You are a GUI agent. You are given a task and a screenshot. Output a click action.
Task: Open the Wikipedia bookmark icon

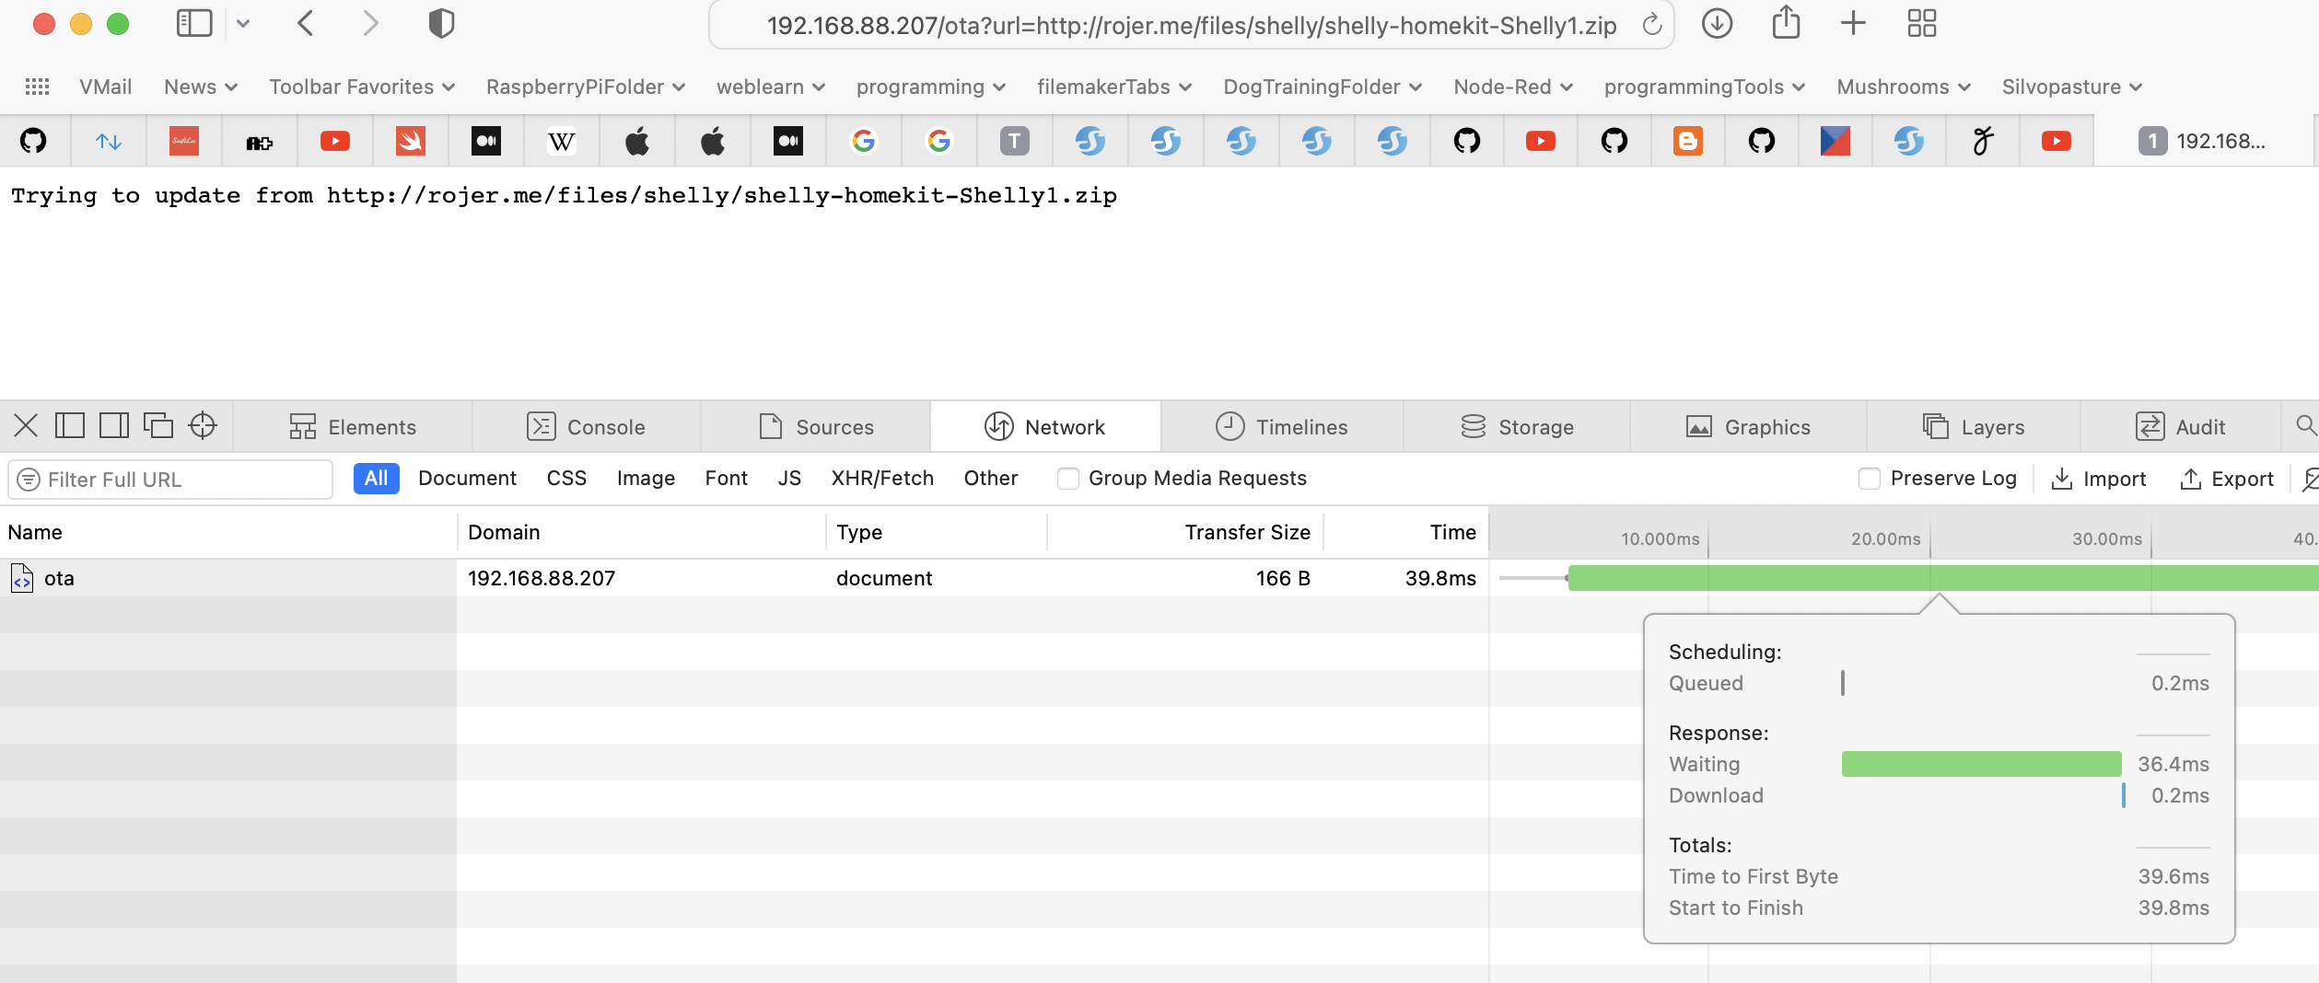[561, 141]
